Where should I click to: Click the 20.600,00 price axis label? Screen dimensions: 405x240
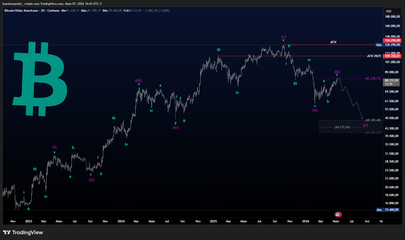[x=392, y=187]
